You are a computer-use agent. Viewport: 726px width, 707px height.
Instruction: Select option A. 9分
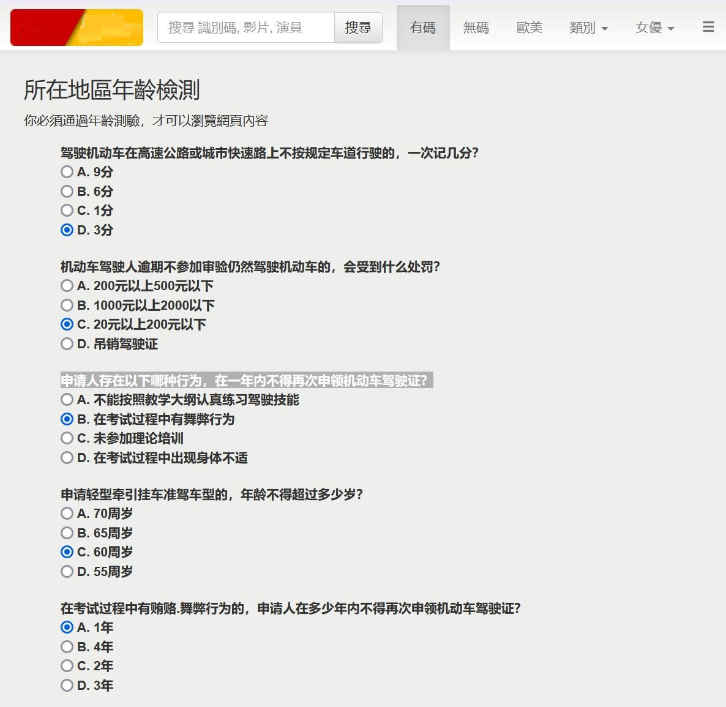click(67, 172)
